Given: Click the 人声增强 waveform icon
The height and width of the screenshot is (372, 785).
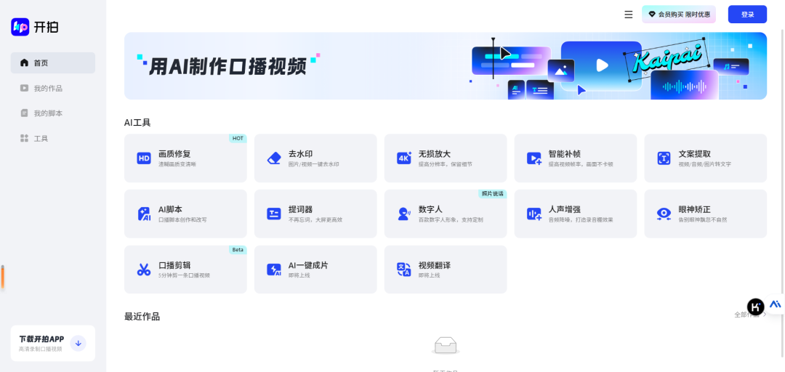Looking at the screenshot, I should click(534, 214).
